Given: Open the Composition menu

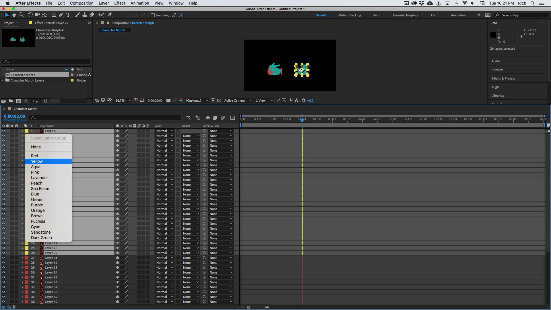Looking at the screenshot, I should (x=82, y=3).
